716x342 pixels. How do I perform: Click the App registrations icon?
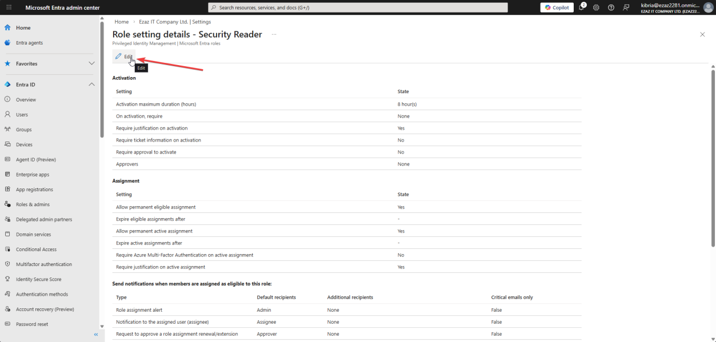(x=7, y=190)
